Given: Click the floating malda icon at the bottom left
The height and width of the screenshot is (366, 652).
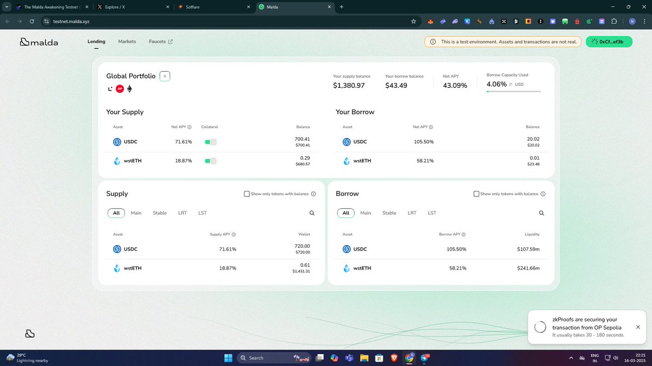Looking at the screenshot, I should click(30, 333).
